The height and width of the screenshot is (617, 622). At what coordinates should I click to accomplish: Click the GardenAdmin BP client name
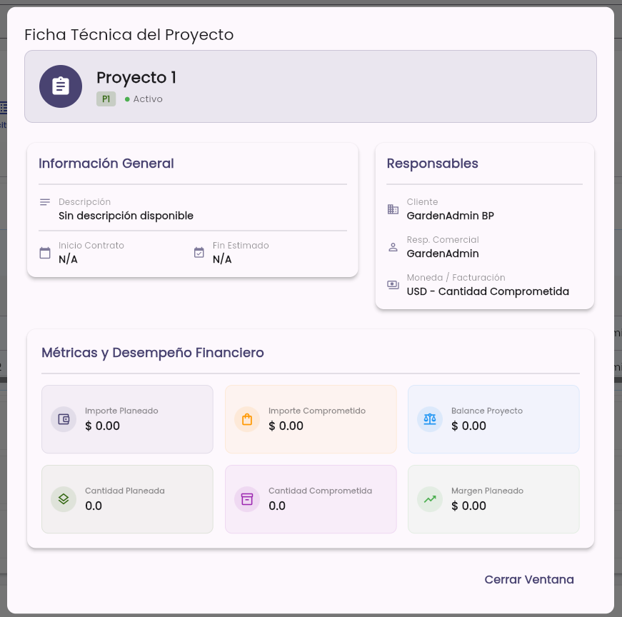tap(450, 216)
